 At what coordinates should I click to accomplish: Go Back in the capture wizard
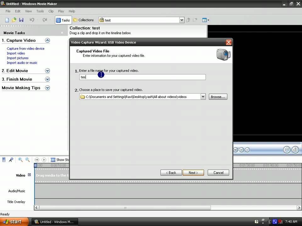[171, 173]
